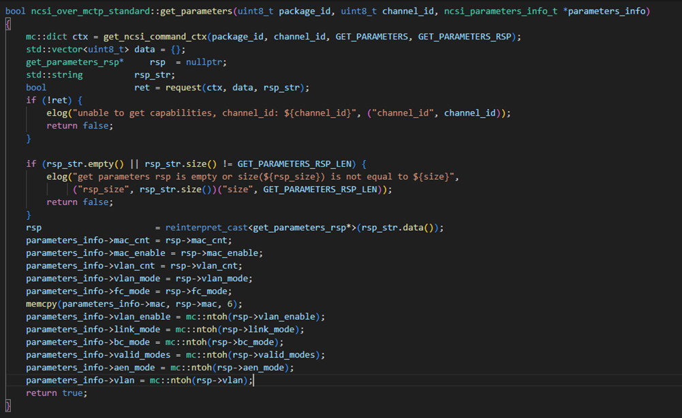
Task: Click the nullptr keyword
Action: click(206, 62)
